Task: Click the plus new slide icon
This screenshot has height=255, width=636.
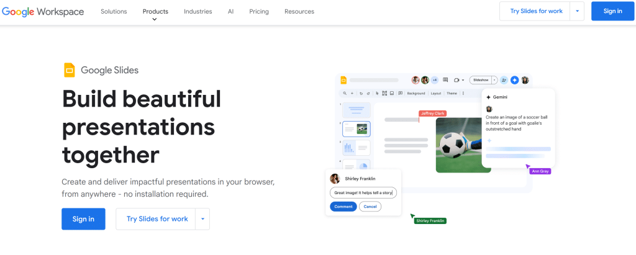Action: [x=352, y=93]
